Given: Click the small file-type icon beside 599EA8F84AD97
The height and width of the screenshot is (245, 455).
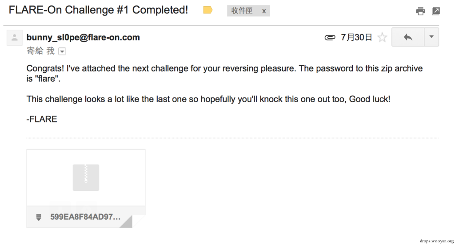Looking at the screenshot, I should tap(39, 217).
